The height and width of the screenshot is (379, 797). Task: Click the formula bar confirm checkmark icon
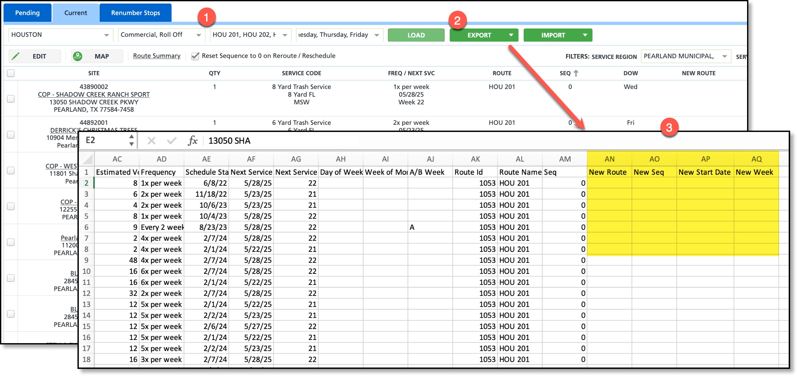[x=172, y=141]
